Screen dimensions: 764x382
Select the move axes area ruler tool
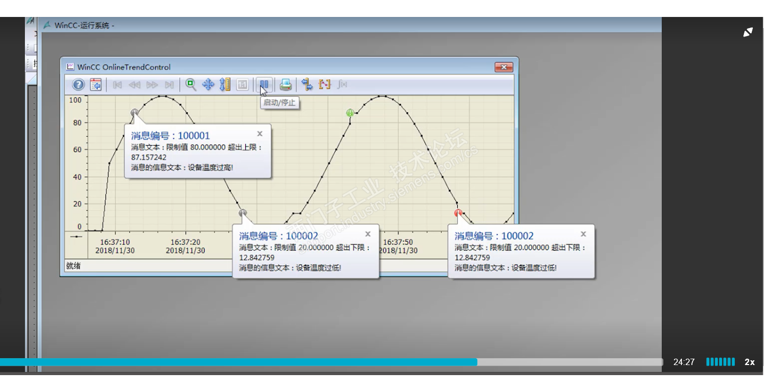coord(225,84)
